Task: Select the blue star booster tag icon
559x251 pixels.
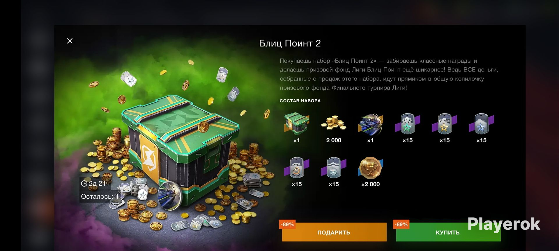Action: pos(481,124)
